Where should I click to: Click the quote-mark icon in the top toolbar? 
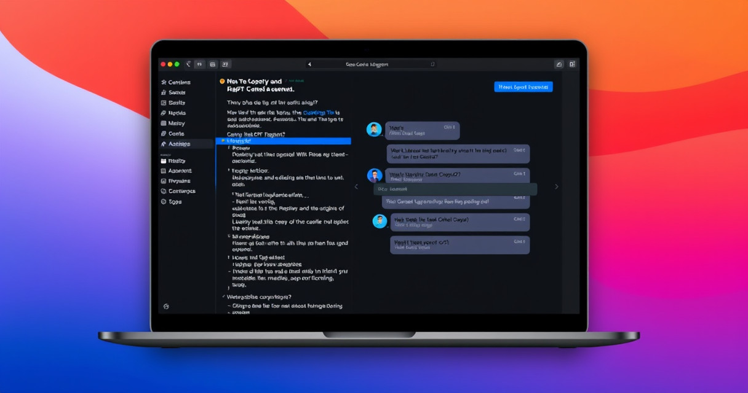(199, 64)
